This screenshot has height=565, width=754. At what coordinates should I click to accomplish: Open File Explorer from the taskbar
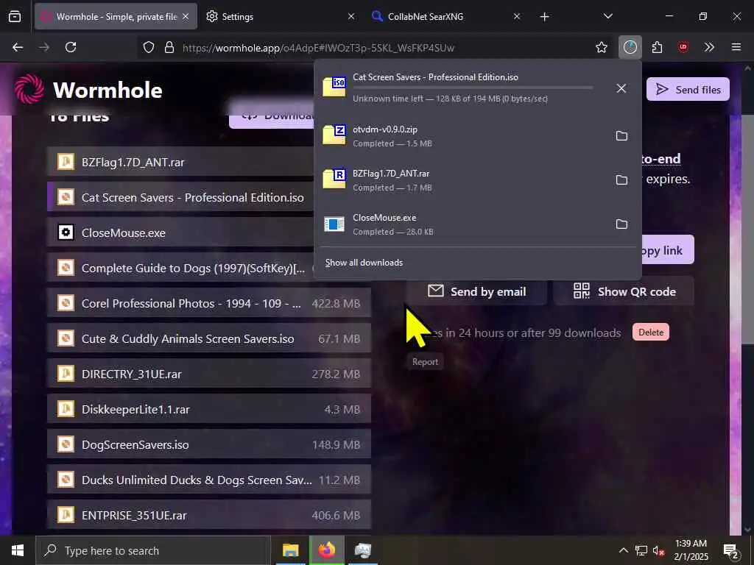pos(290,550)
